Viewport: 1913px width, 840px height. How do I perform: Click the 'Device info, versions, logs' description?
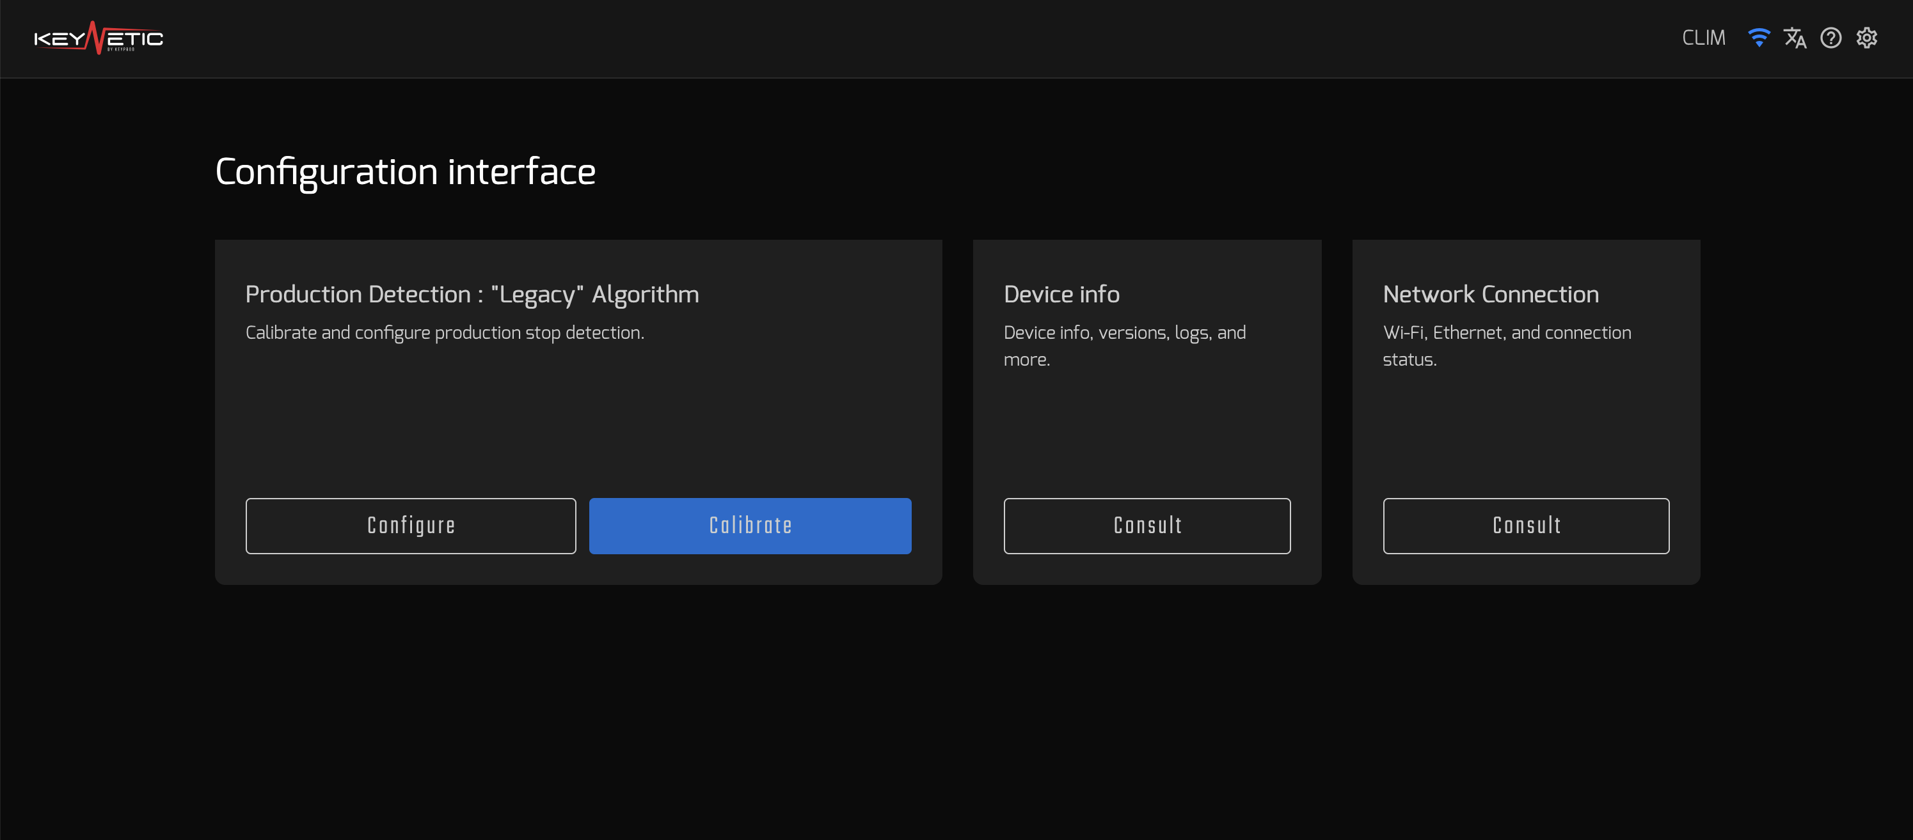pyautogui.click(x=1125, y=346)
